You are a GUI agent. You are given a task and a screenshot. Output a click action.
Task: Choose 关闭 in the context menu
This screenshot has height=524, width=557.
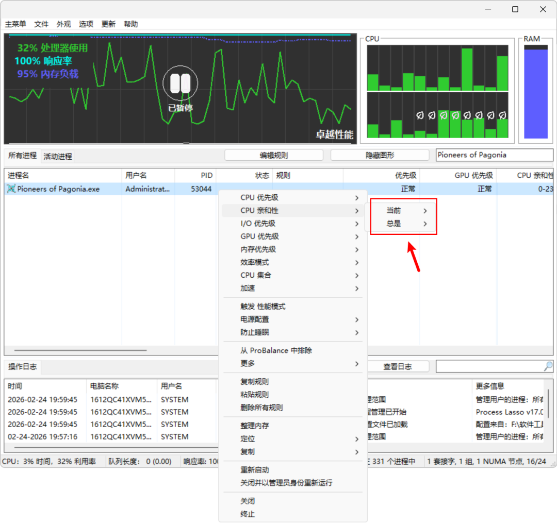pos(293,501)
